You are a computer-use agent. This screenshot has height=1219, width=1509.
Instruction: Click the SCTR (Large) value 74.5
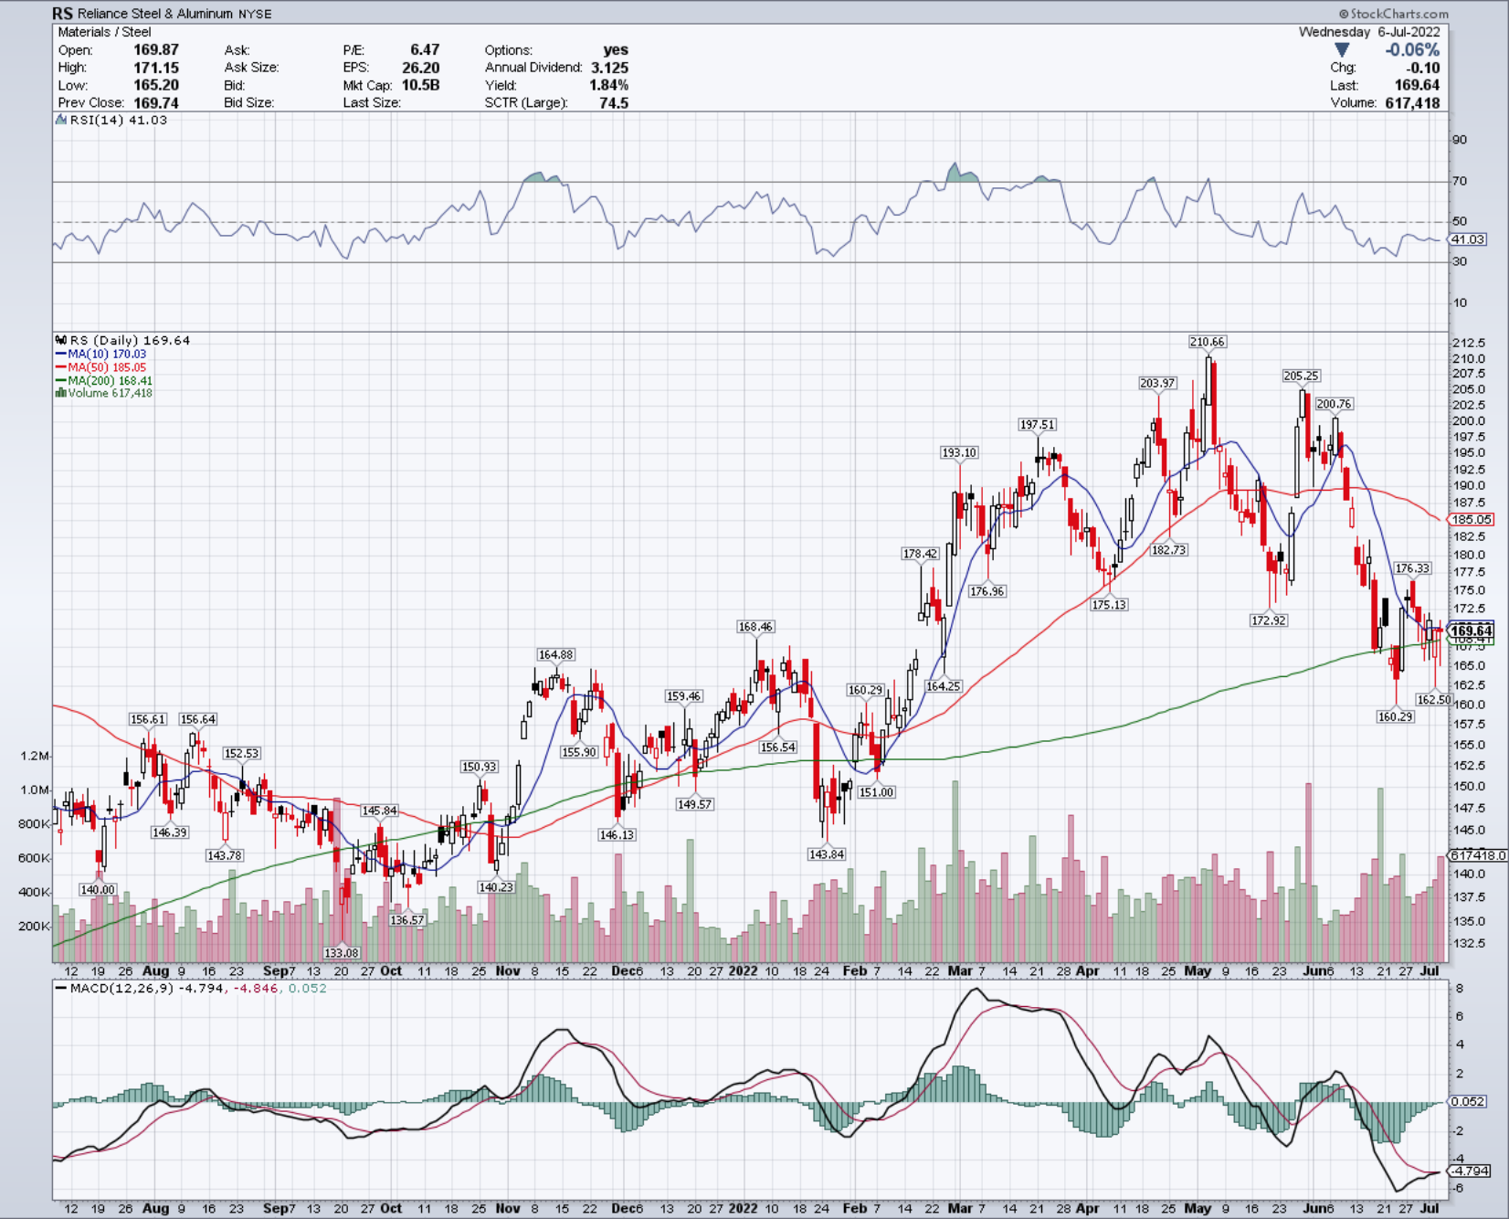pos(614,102)
